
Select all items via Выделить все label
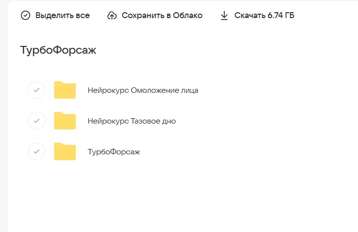[63, 16]
